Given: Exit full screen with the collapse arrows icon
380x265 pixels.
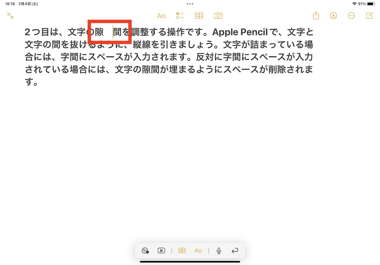Looking at the screenshot, I should click(x=11, y=16).
